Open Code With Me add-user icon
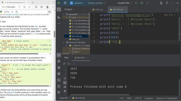This screenshot has width=181, height=101. coord(161,3)
